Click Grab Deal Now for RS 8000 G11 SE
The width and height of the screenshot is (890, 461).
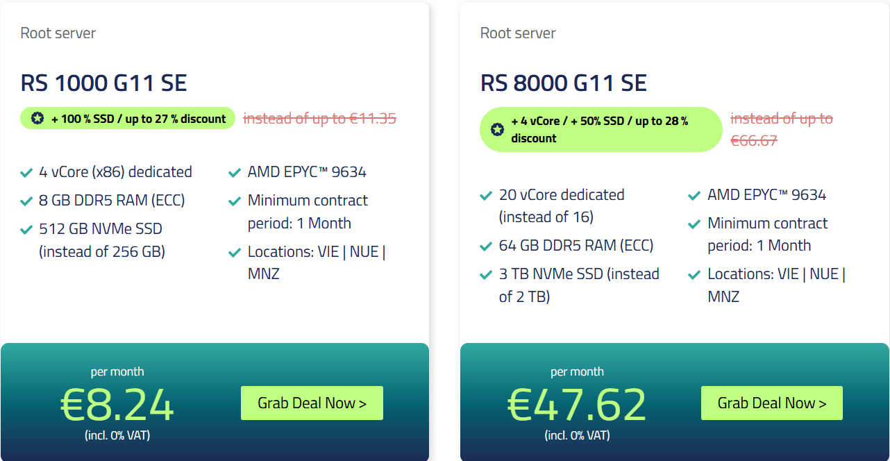coord(771,403)
